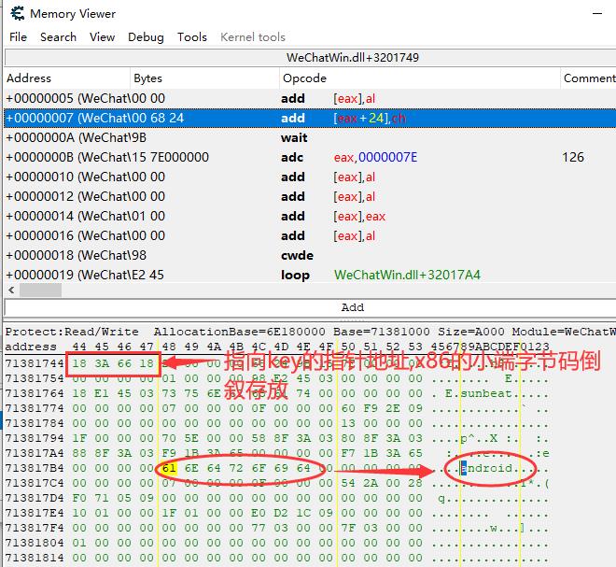Open the Debug menu
The height and width of the screenshot is (567, 616).
tap(146, 37)
